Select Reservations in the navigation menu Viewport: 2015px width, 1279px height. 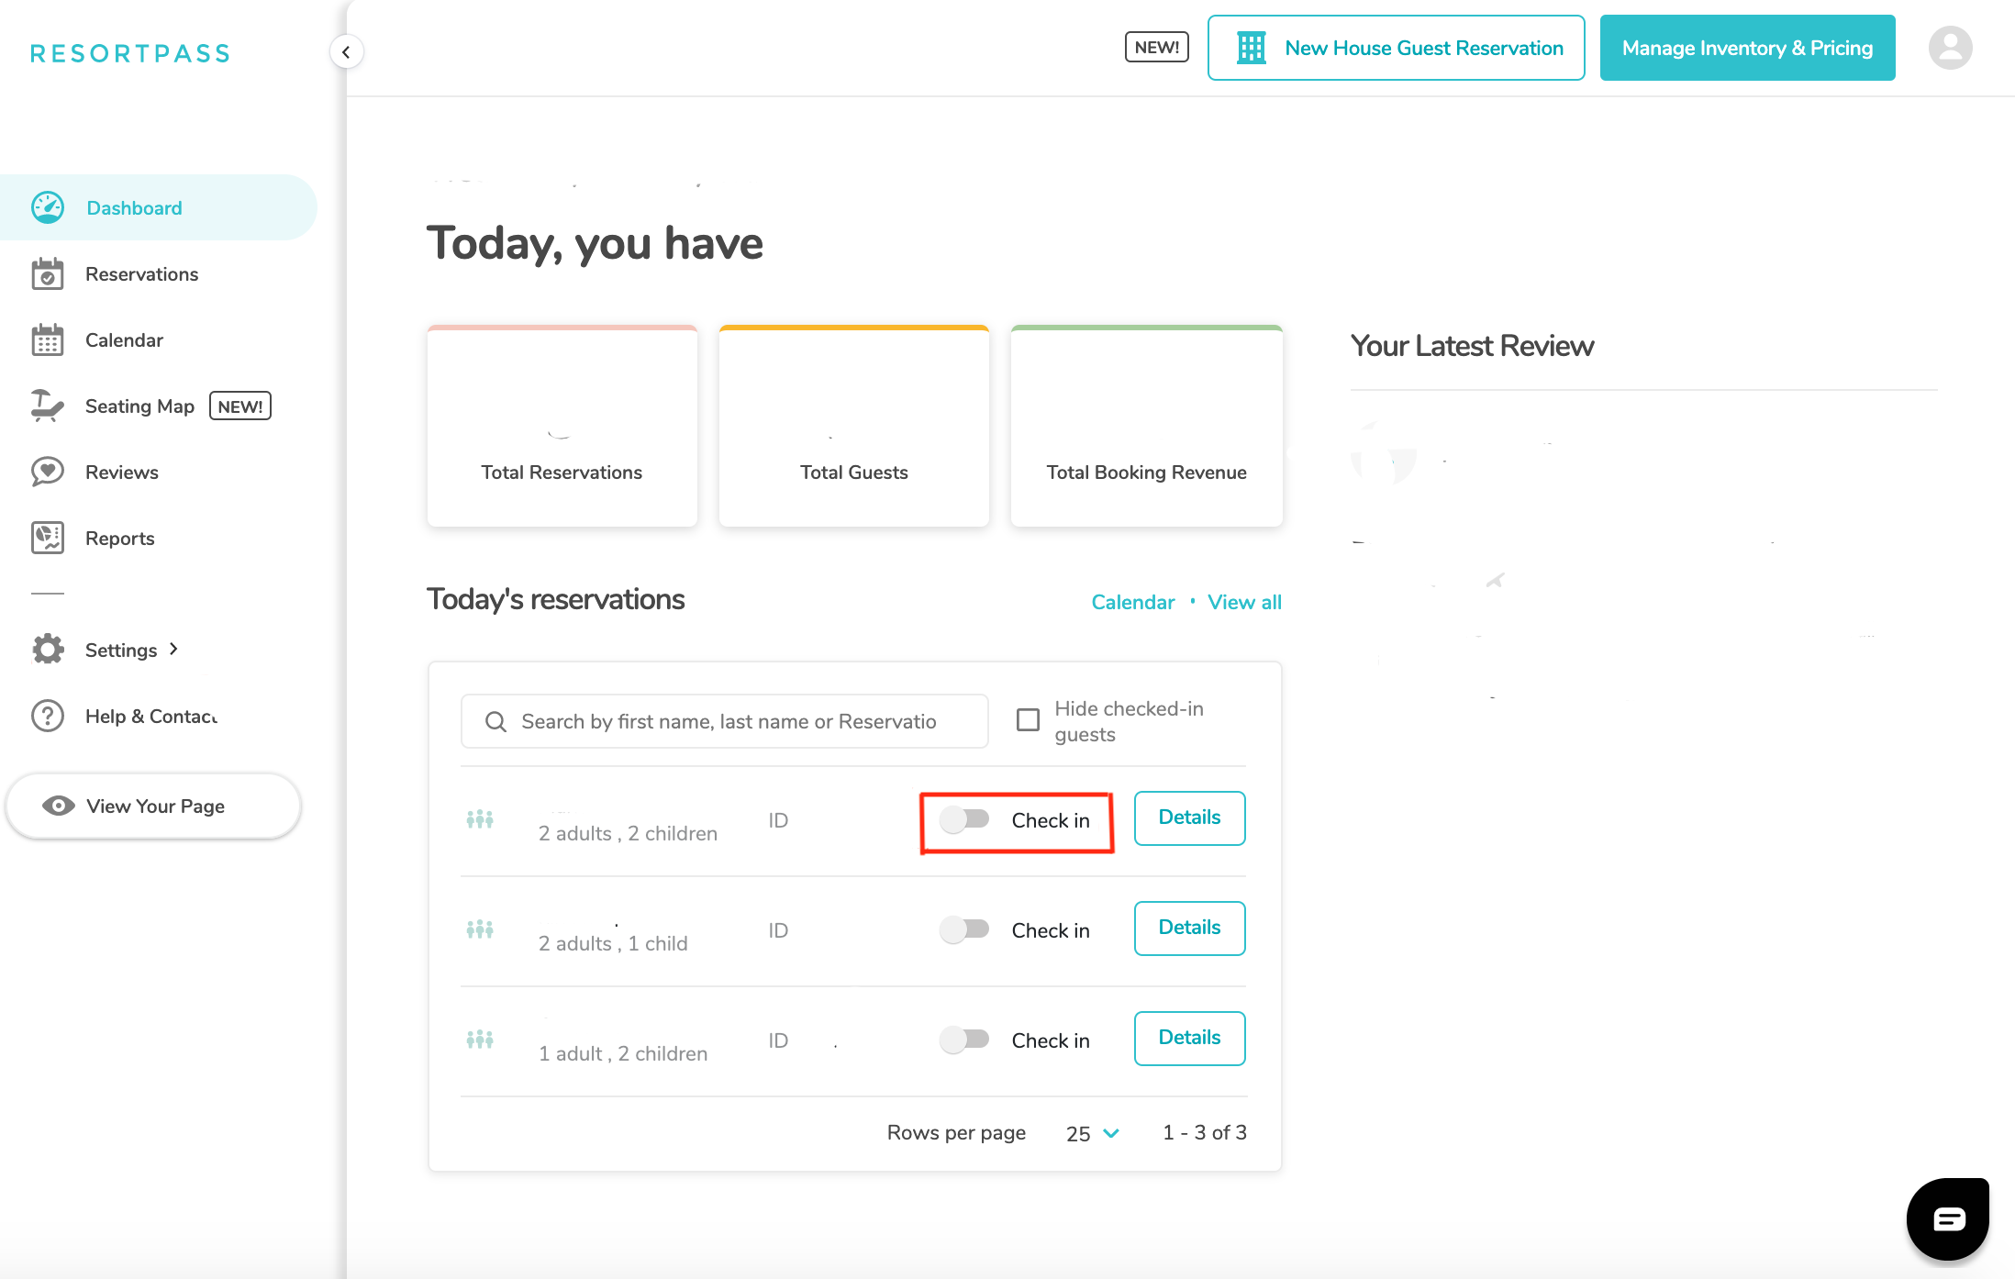[x=141, y=273]
